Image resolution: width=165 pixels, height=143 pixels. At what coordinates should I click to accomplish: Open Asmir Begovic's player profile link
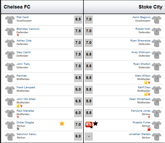point(142,17)
